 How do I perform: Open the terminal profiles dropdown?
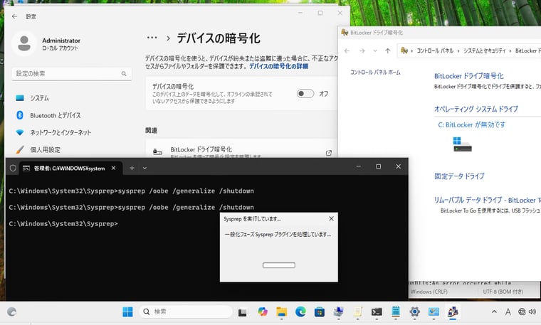coord(145,168)
